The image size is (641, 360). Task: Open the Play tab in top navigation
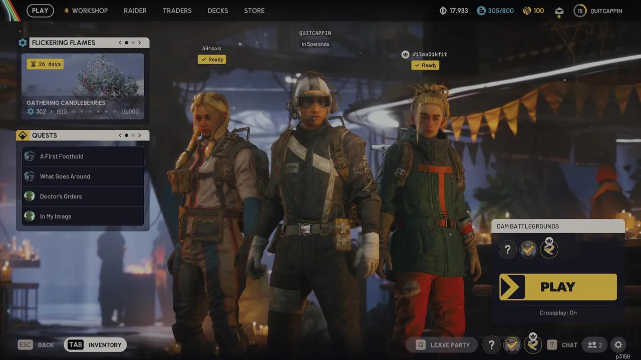tap(40, 10)
